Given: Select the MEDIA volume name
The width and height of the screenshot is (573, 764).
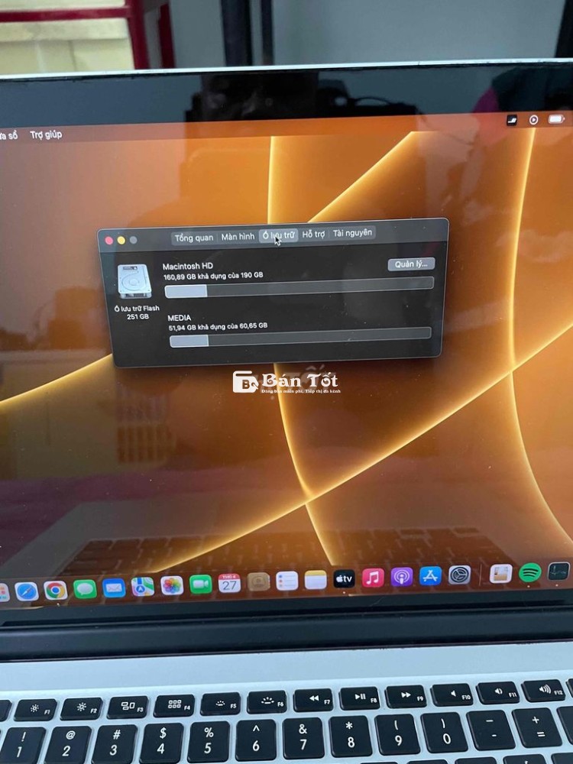Looking at the screenshot, I should point(180,318).
